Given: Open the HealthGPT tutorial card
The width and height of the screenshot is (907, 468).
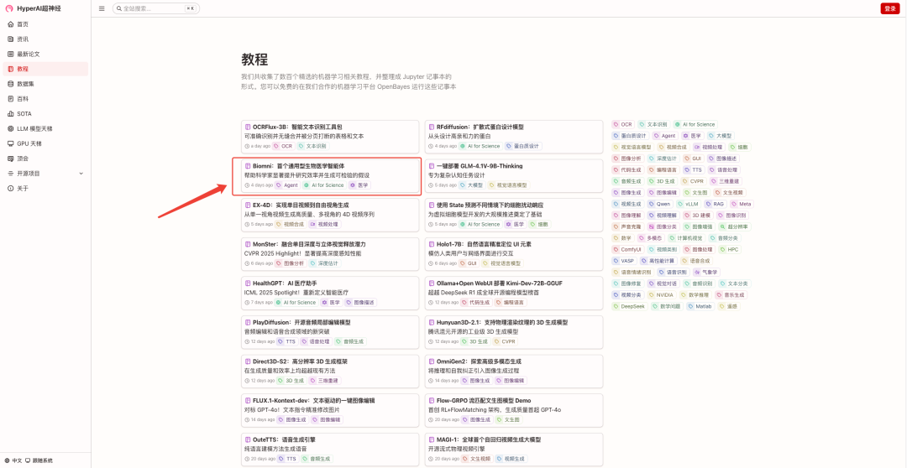Looking at the screenshot, I should click(x=330, y=294).
